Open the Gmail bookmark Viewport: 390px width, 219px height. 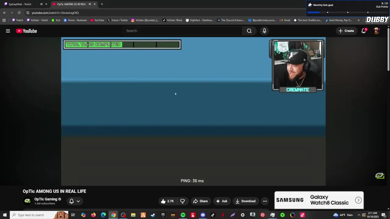point(285,20)
